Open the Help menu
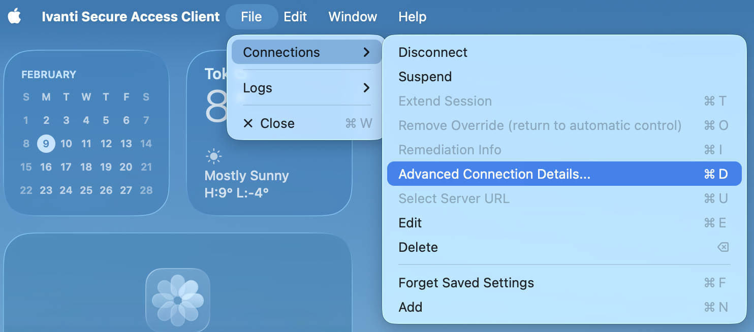 (x=412, y=17)
